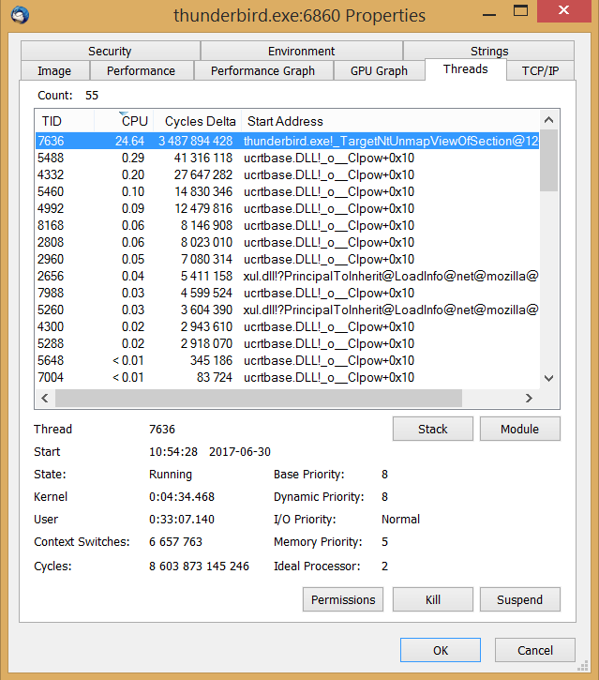Sort by Start Address column header
The height and width of the screenshot is (680, 599).
390,121
